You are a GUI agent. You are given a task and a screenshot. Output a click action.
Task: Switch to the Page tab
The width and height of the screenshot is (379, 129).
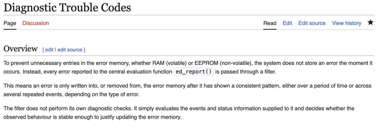click(x=10, y=23)
